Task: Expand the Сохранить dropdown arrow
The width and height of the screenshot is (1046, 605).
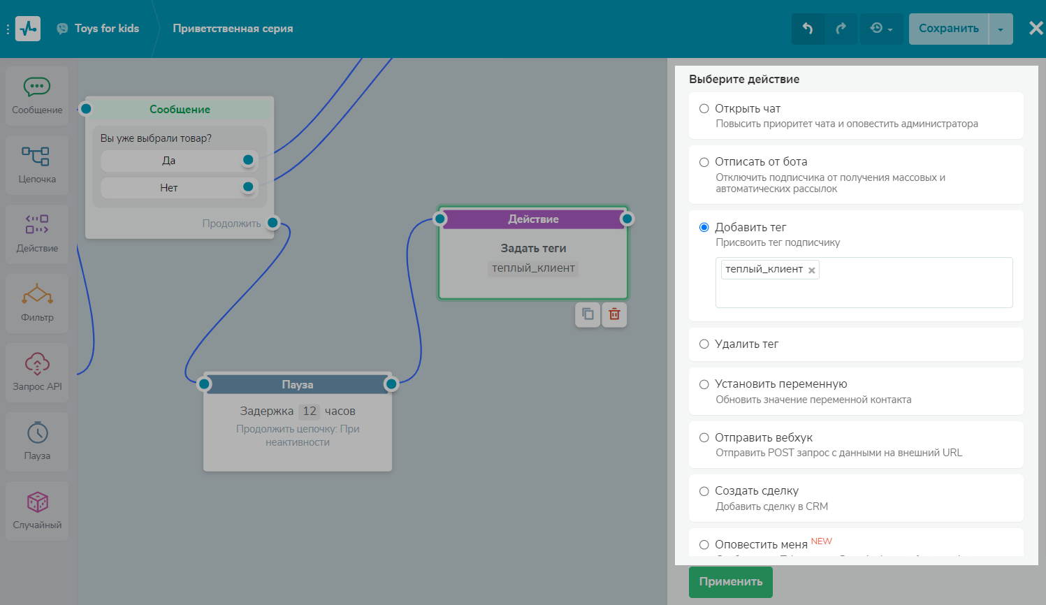Action: pos(1001,29)
